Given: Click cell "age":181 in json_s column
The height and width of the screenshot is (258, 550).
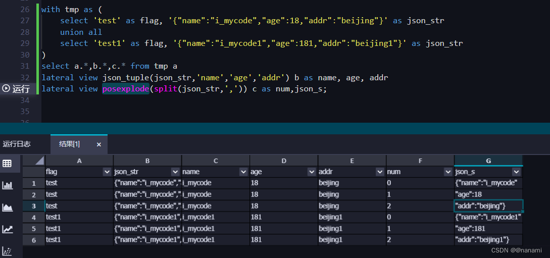Looking at the screenshot, I should coord(488,229).
